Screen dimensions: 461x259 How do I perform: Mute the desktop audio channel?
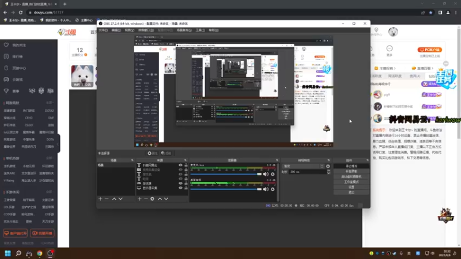266,189
